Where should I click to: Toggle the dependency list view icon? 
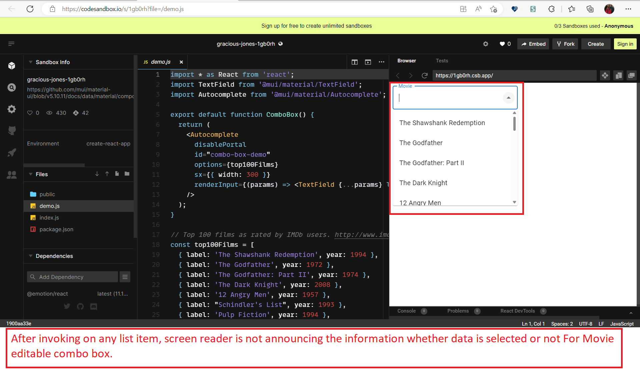click(125, 277)
